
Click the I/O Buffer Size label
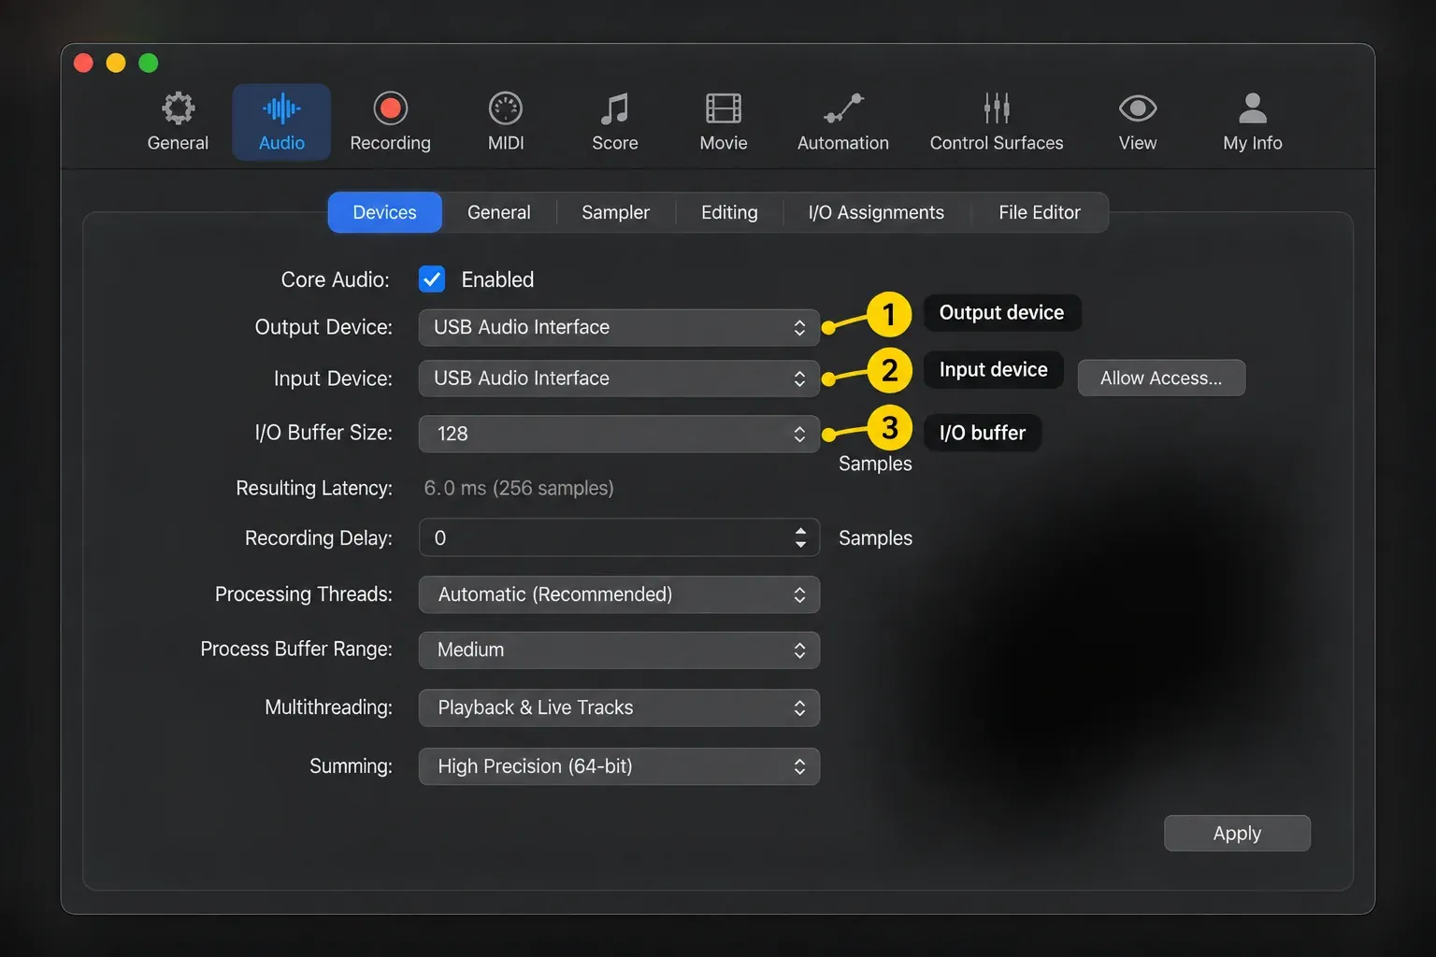coord(323,433)
